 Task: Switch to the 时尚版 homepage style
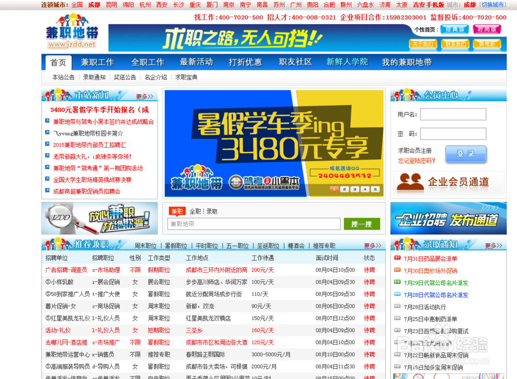pyautogui.click(x=486, y=29)
